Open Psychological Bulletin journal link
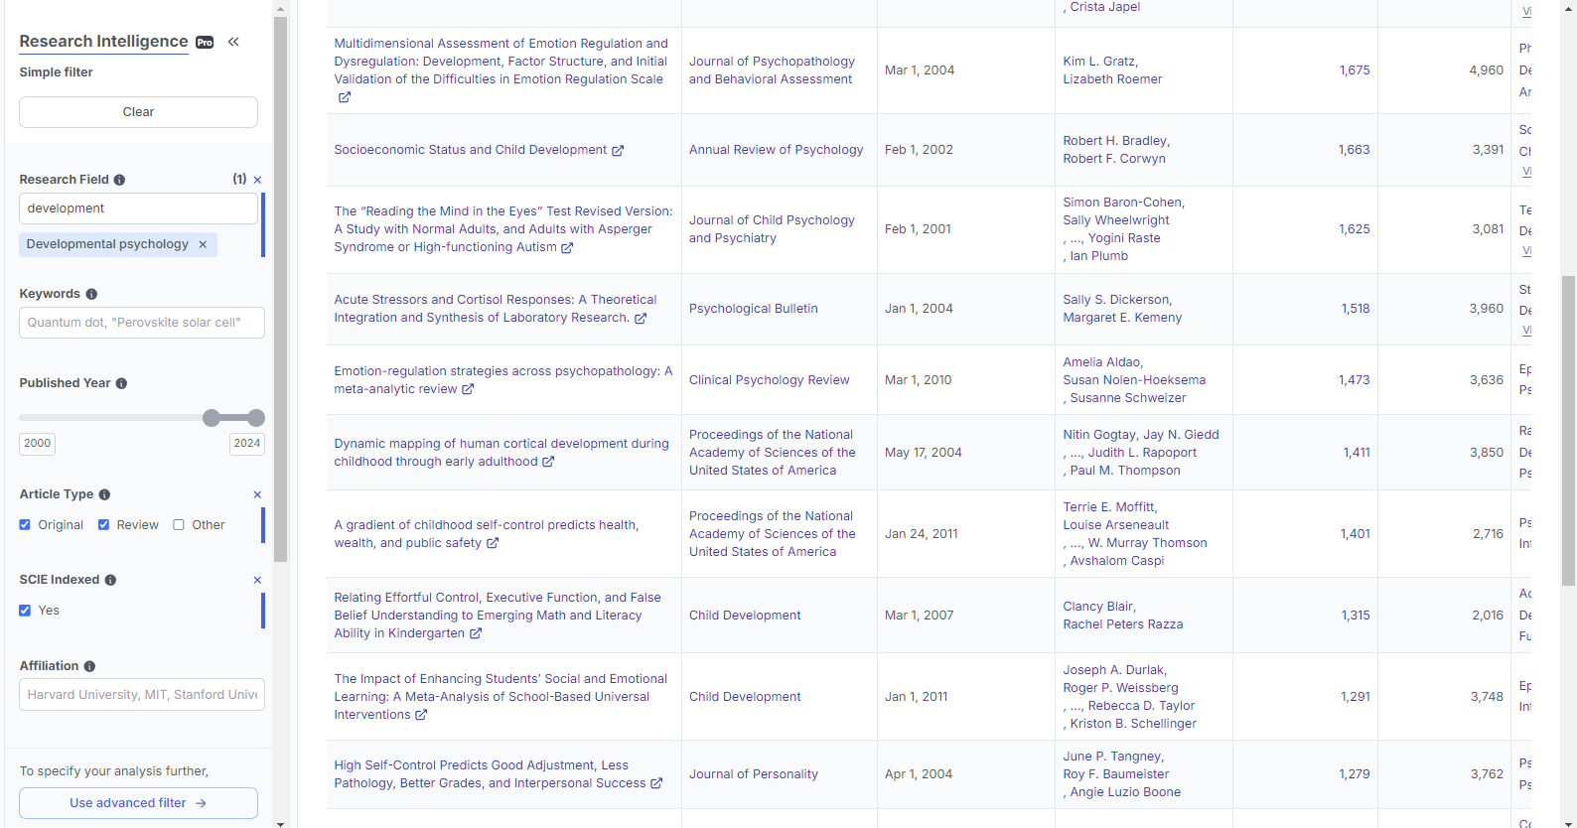 (754, 309)
